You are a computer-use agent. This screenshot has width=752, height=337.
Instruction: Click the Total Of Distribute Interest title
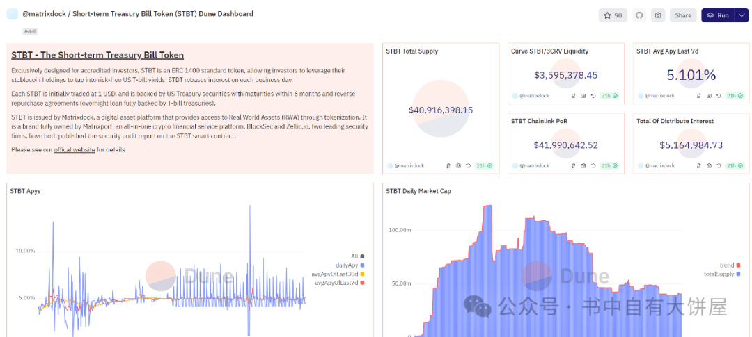pyautogui.click(x=675, y=121)
